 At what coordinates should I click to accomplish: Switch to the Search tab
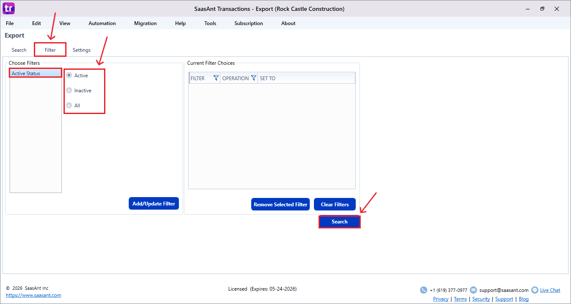pyautogui.click(x=19, y=50)
